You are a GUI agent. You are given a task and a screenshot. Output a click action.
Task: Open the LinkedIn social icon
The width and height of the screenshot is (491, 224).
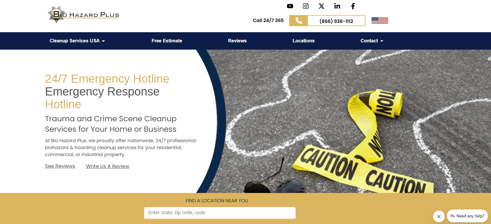(337, 6)
